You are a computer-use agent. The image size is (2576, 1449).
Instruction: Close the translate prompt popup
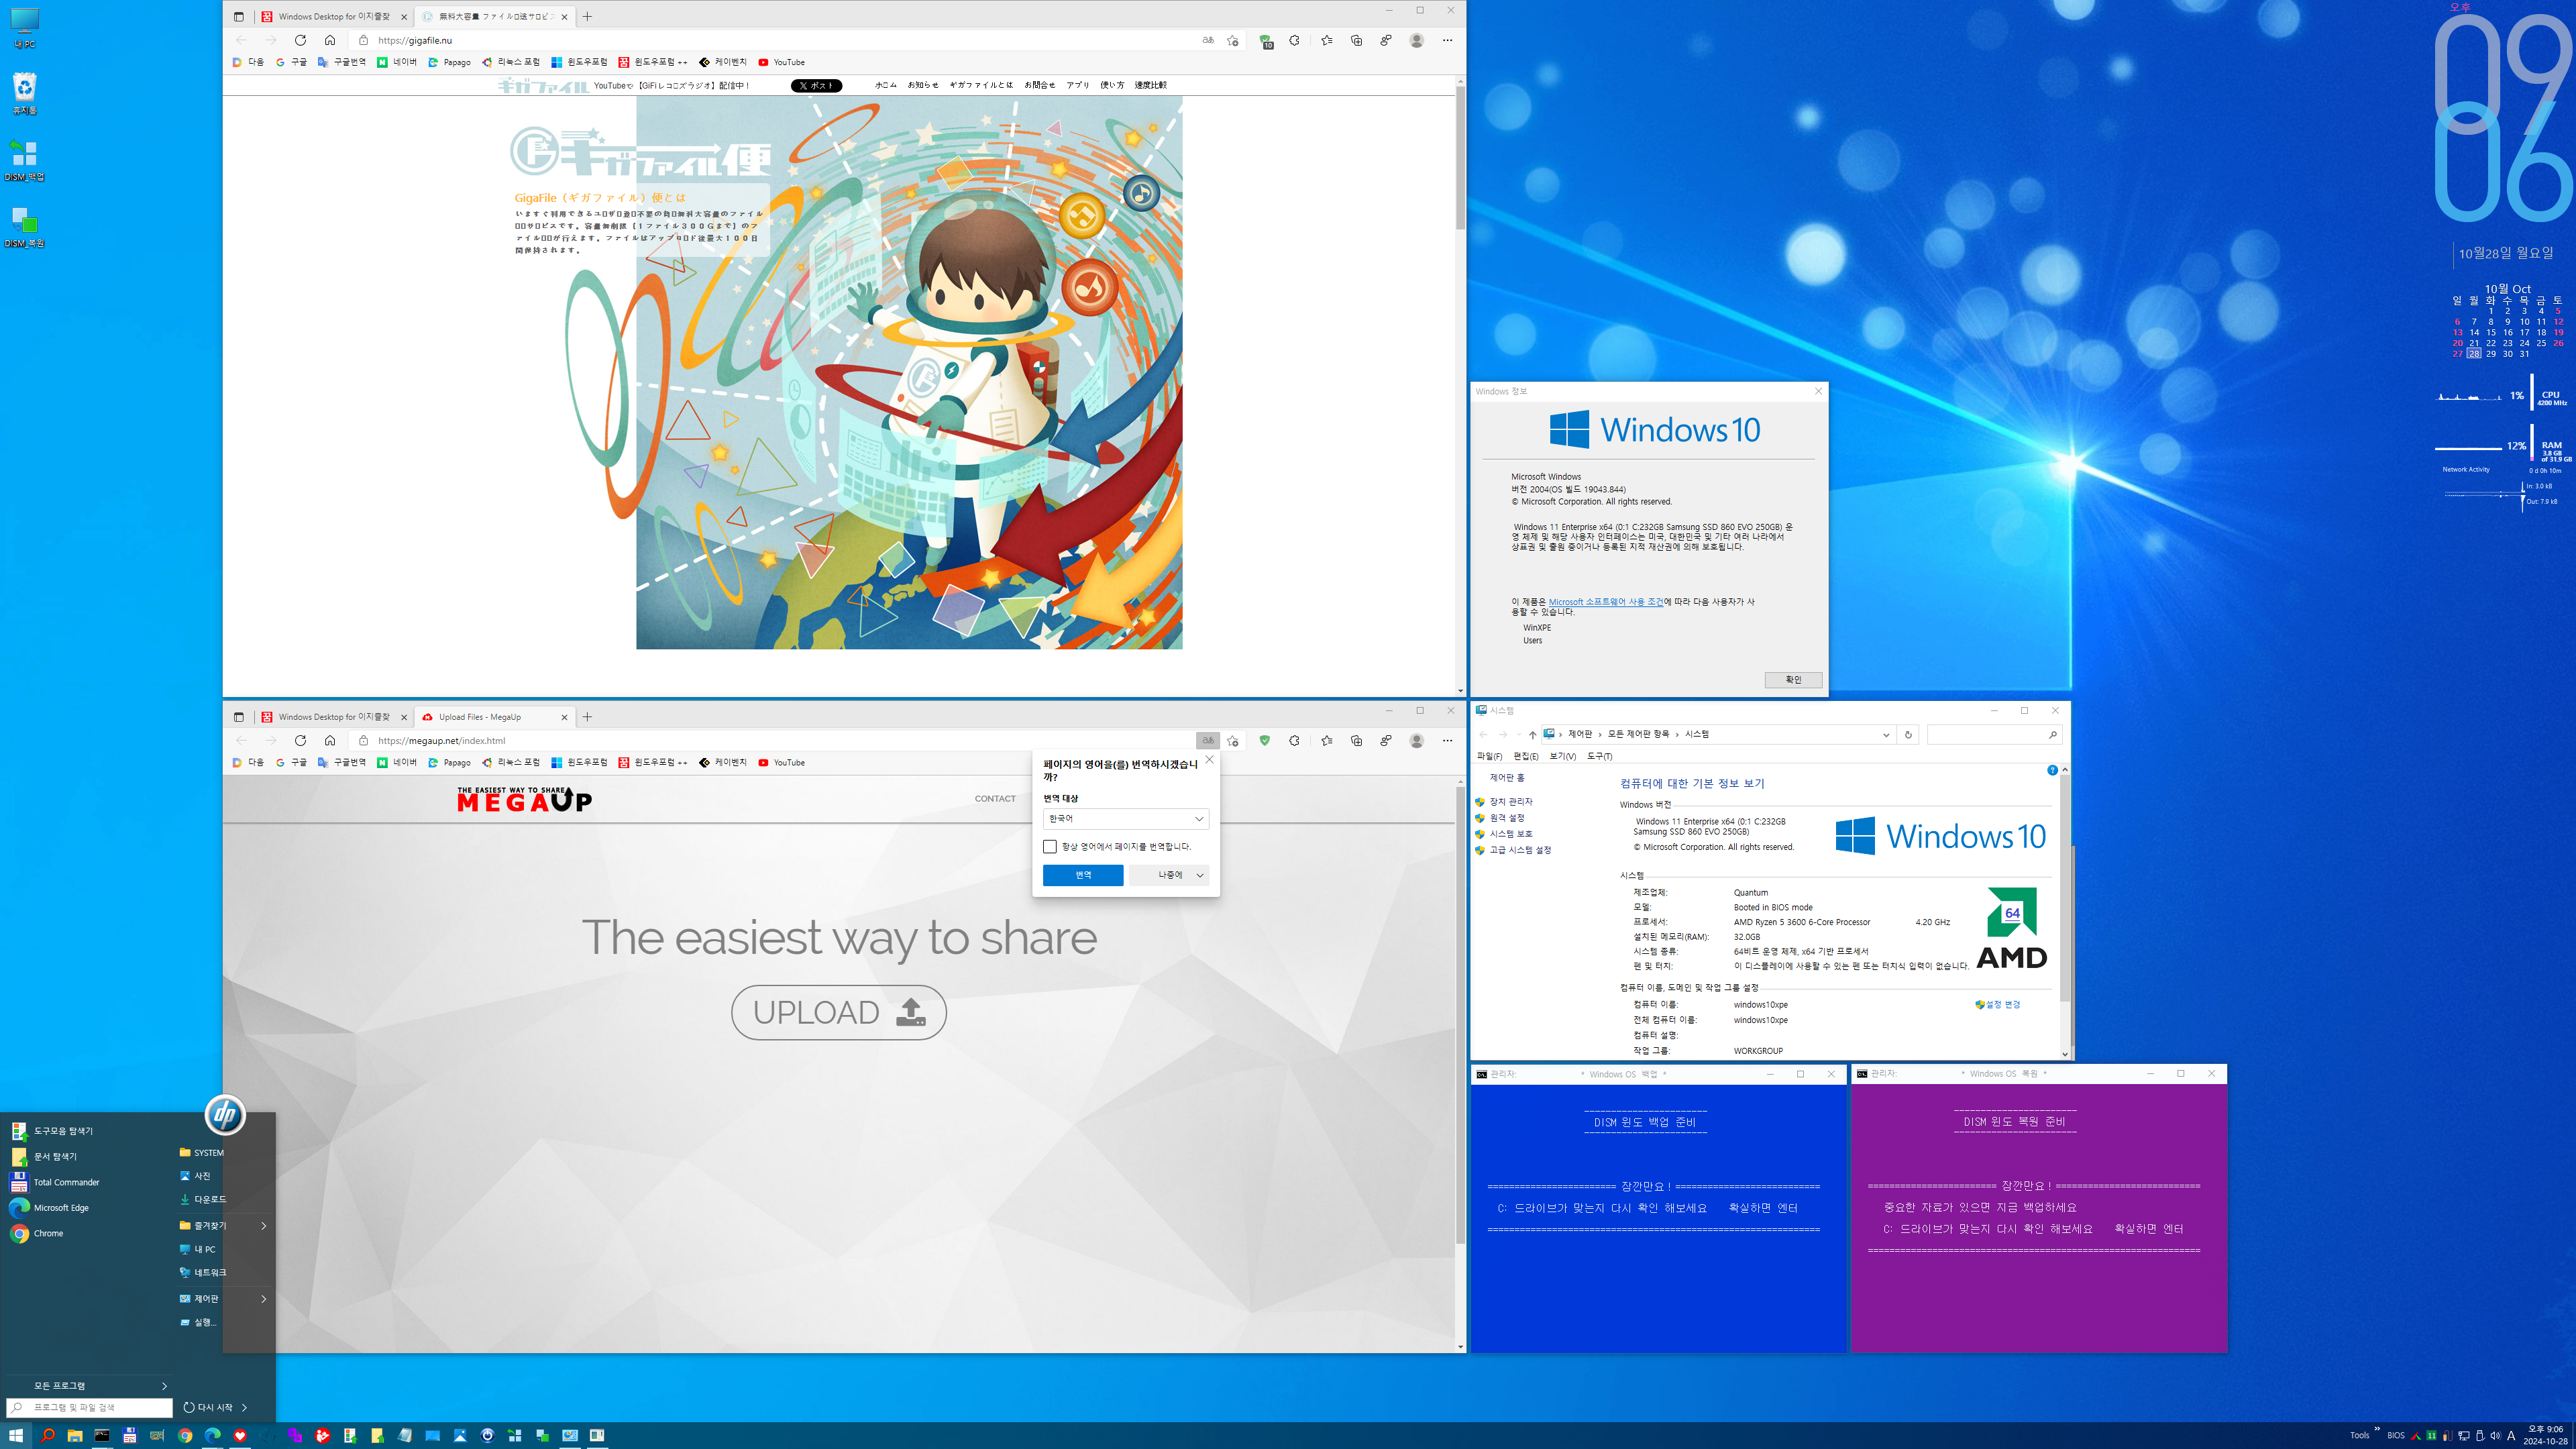[x=1209, y=760]
